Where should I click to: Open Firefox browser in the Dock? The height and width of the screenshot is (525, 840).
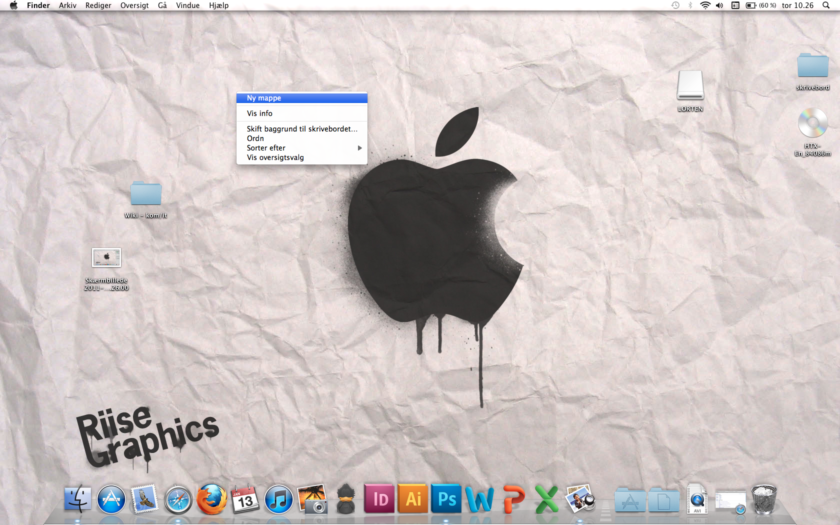tap(211, 499)
